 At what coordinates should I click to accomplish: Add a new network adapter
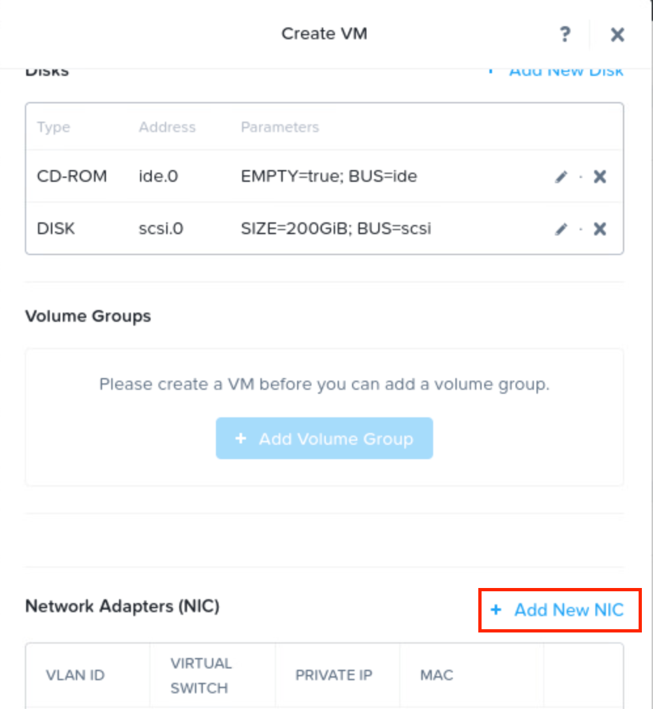pyautogui.click(x=569, y=610)
